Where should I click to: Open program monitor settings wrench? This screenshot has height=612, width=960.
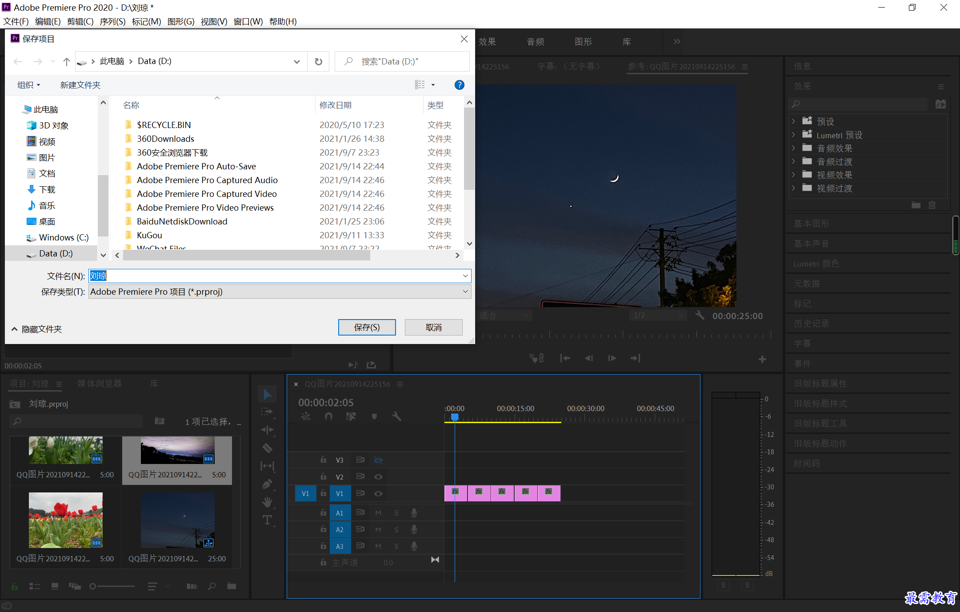point(700,315)
